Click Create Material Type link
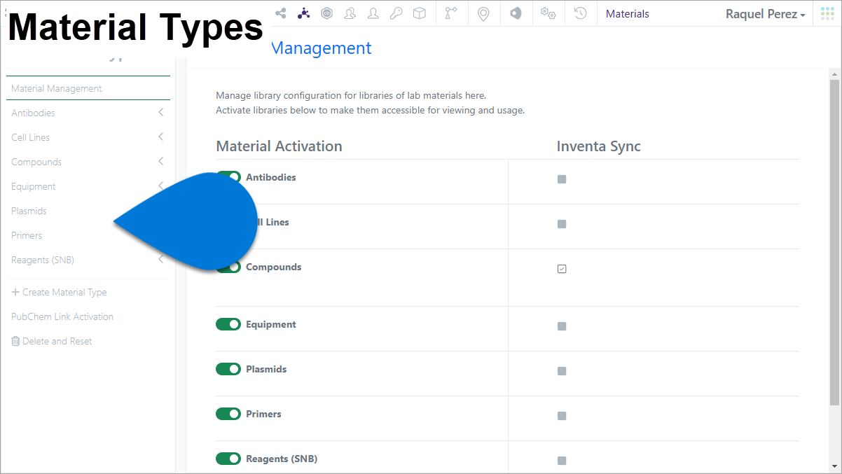The height and width of the screenshot is (474, 842). 64,292
